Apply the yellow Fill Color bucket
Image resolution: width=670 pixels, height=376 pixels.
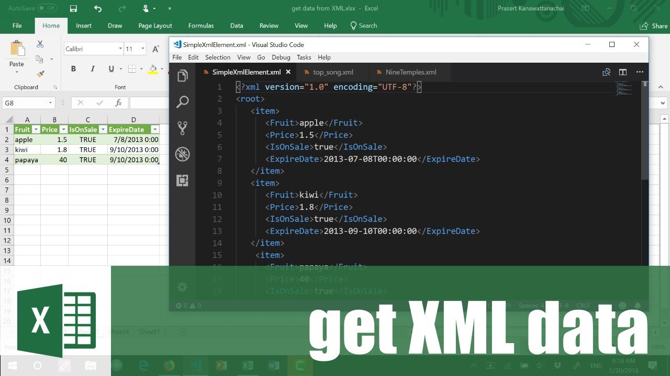[x=153, y=69]
